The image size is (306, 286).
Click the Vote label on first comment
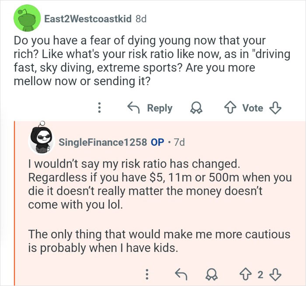pos(253,108)
